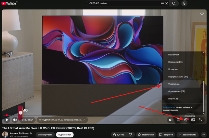Clear the search query with X
Viewport: 209px width, 138px height.
(167, 3)
